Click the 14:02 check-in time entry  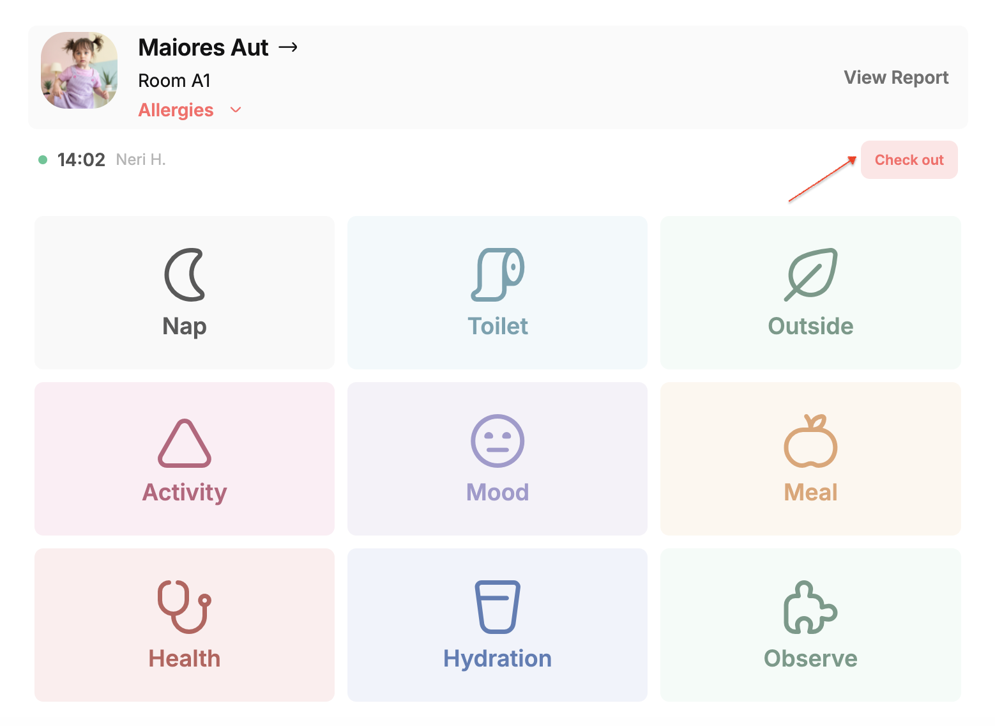coord(81,160)
